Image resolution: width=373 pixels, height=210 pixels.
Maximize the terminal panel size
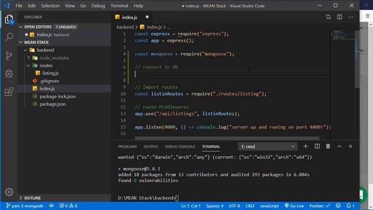click(339, 146)
